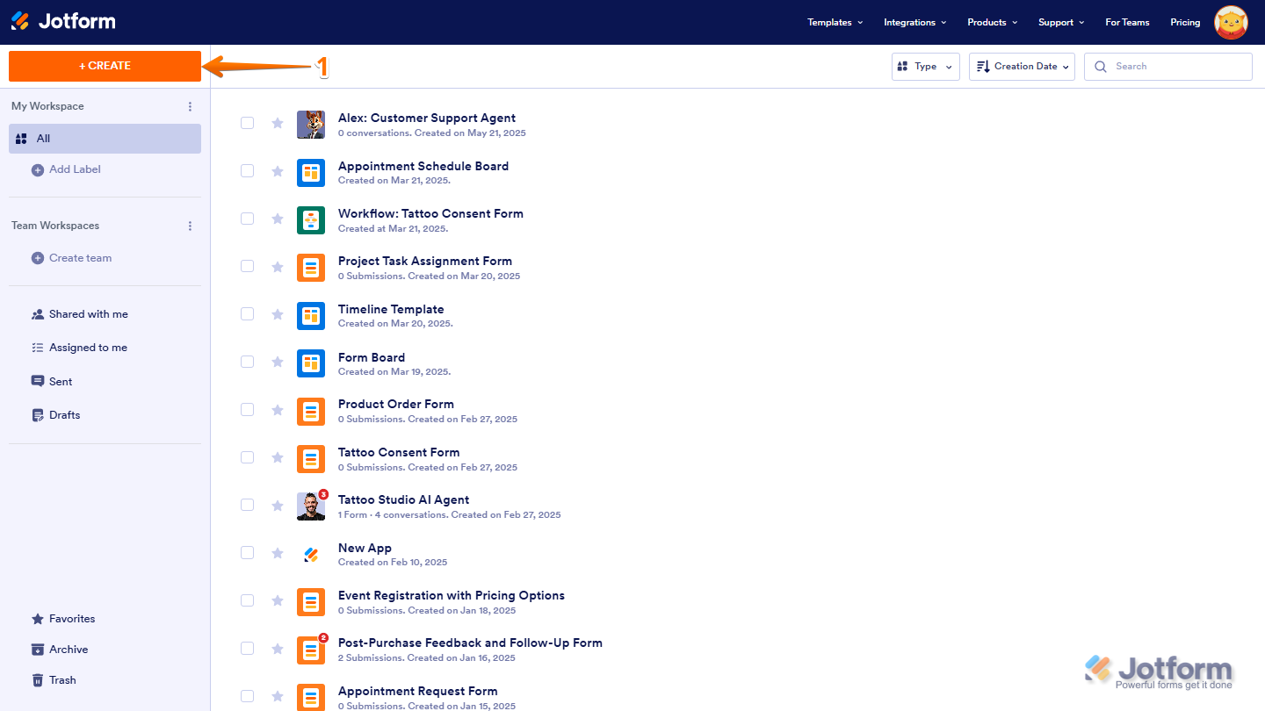
Task: Open My Workspace three-dot options
Action: (x=190, y=106)
